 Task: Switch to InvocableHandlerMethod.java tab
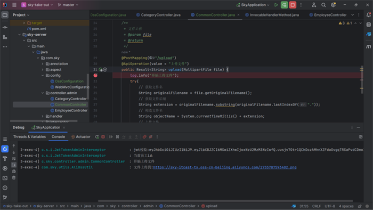(272, 15)
